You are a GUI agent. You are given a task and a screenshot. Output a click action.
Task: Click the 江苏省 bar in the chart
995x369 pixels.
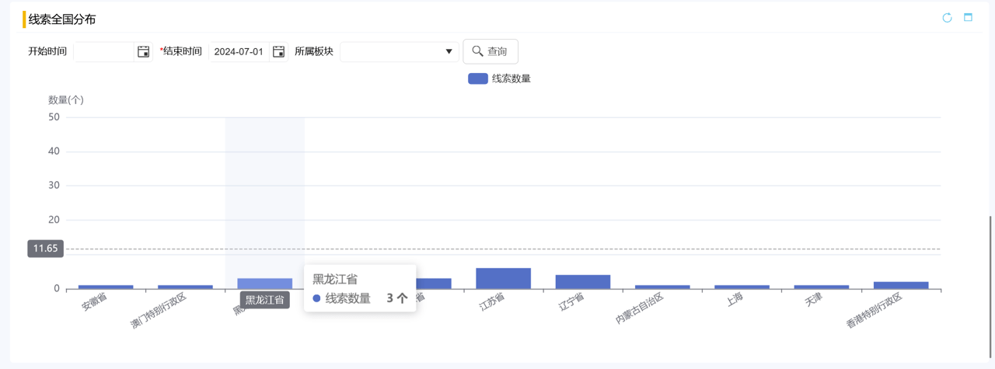pyautogui.click(x=503, y=279)
